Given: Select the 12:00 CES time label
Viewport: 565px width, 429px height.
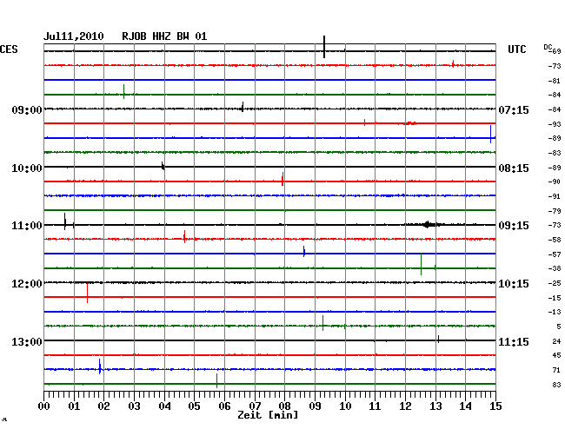Looking at the screenshot, I should (27, 284).
